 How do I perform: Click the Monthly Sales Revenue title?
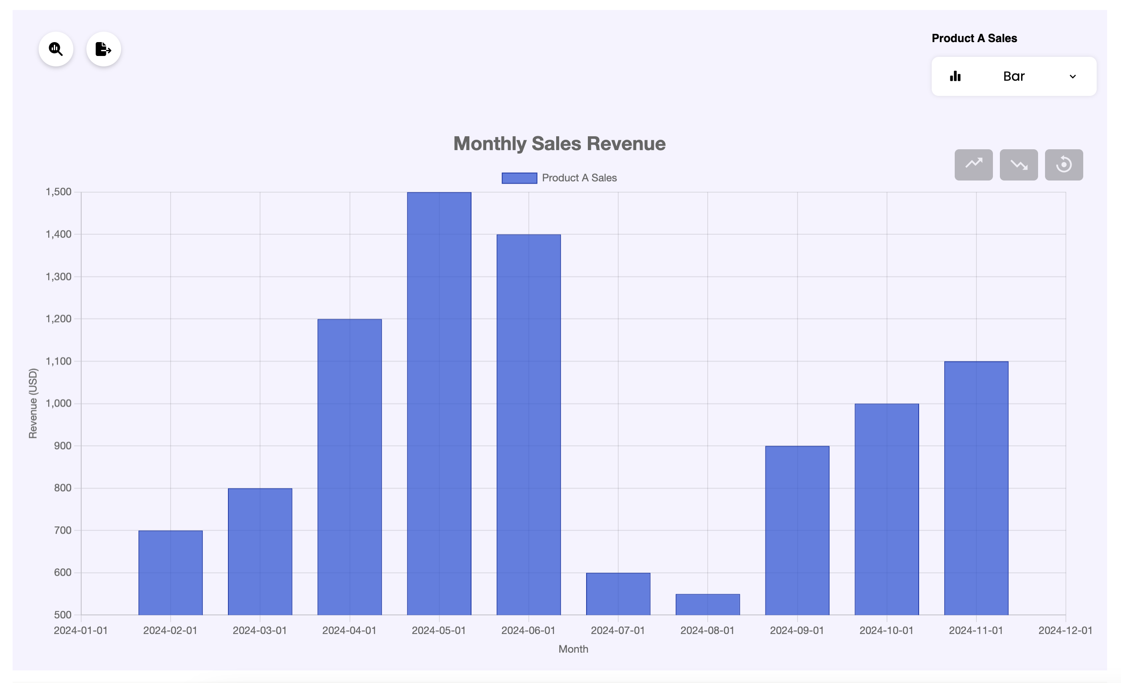[559, 144]
